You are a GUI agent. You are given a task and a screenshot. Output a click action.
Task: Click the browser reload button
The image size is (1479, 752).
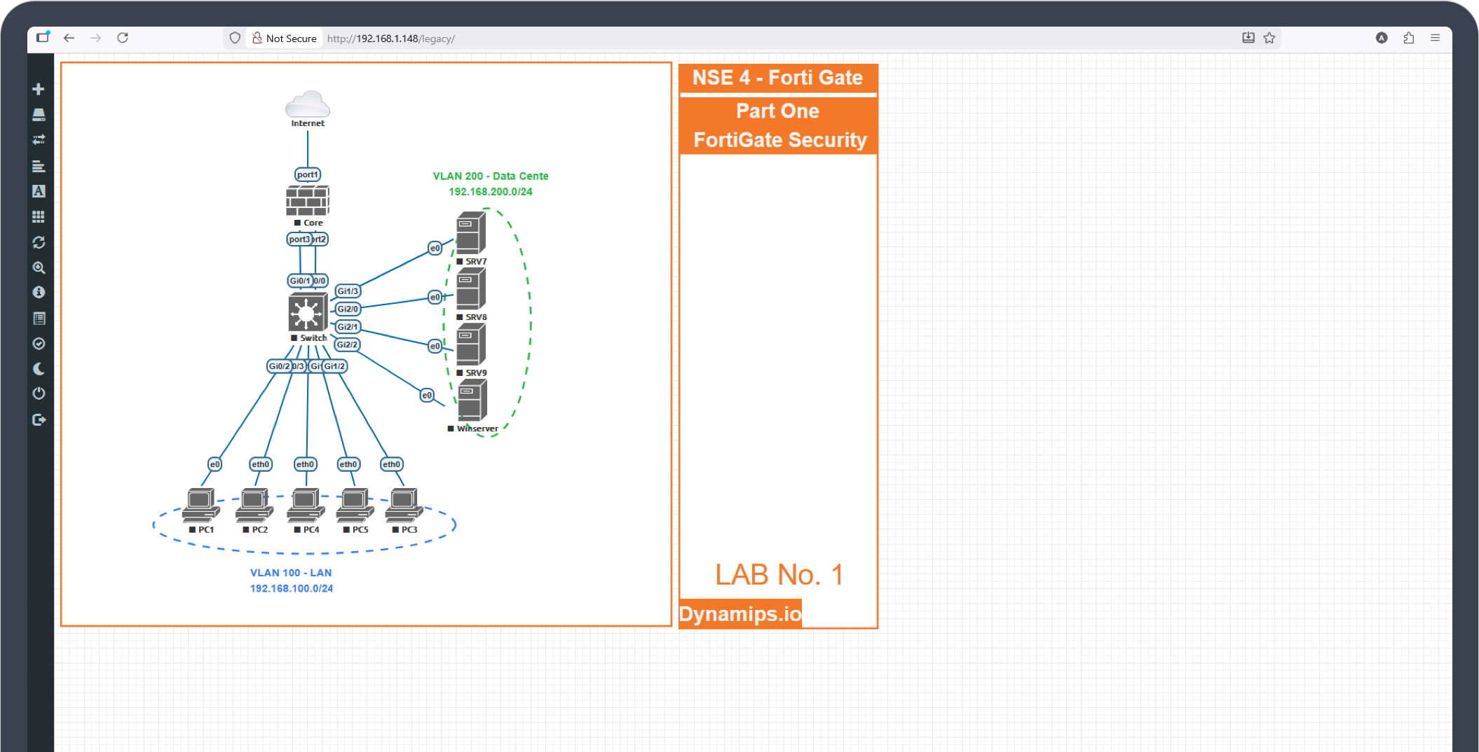pyautogui.click(x=123, y=38)
